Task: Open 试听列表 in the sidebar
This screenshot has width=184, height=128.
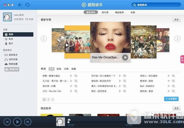Action: click(11, 59)
